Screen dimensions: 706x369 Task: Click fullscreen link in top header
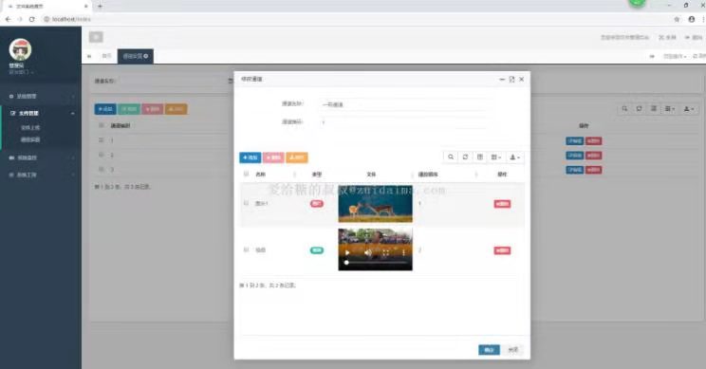pyautogui.click(x=667, y=37)
